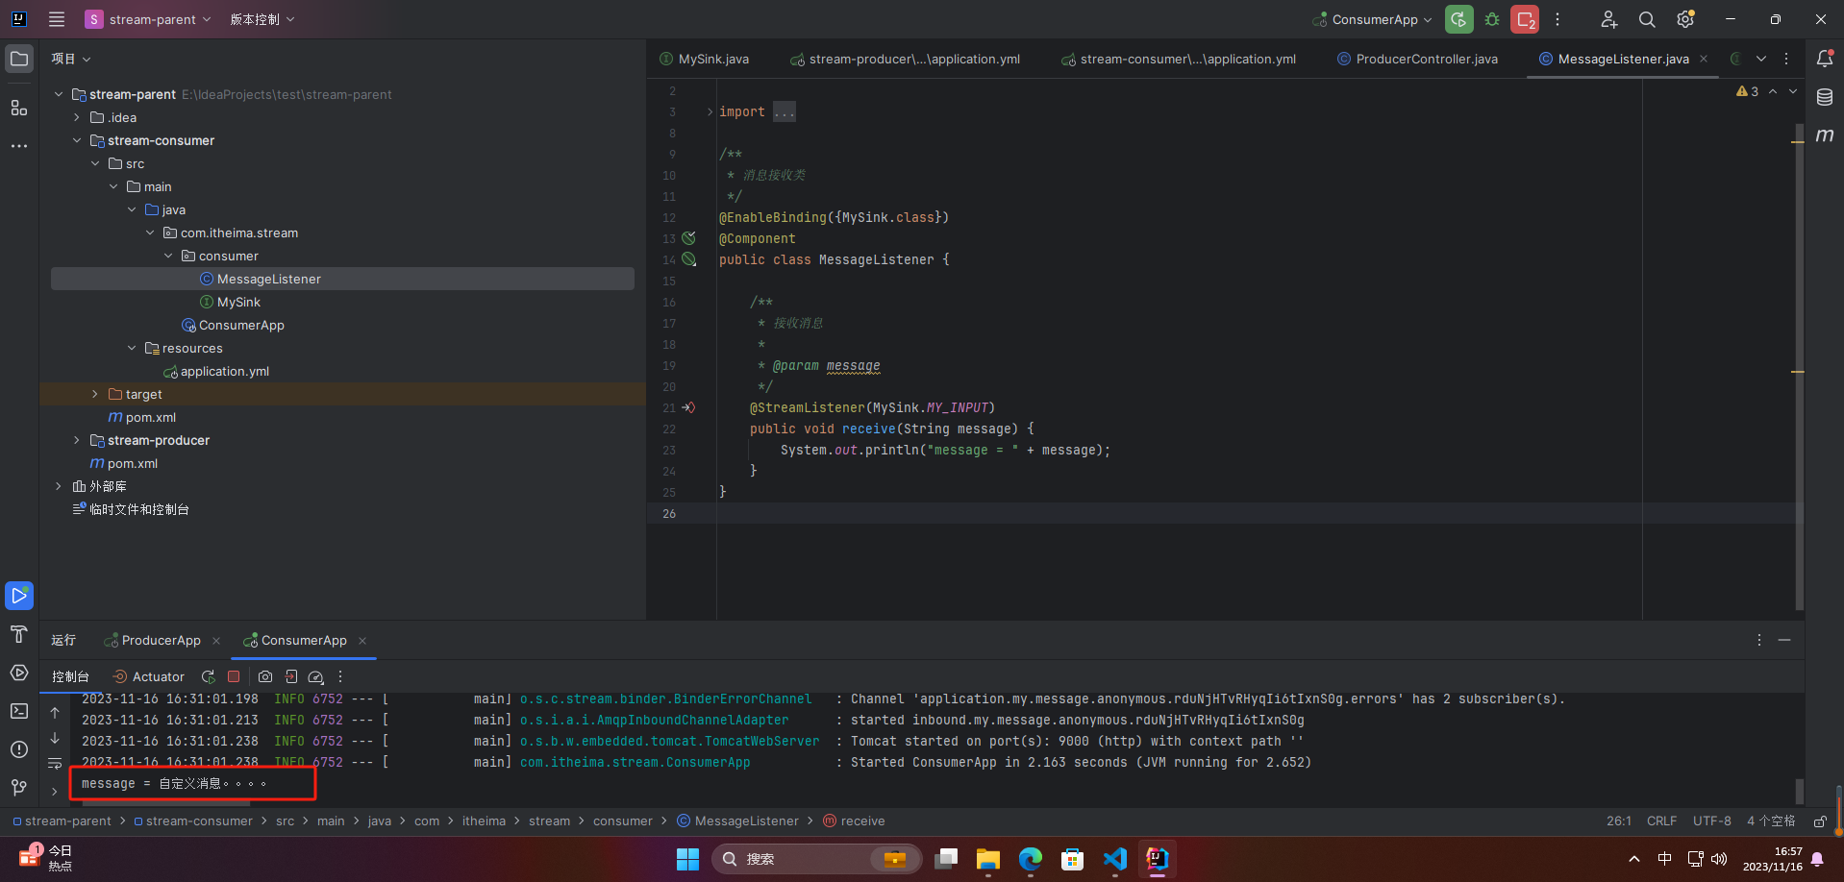This screenshot has width=1844, height=882.
Task: Open profiler gauge icon in console toolbar
Action: (315, 676)
